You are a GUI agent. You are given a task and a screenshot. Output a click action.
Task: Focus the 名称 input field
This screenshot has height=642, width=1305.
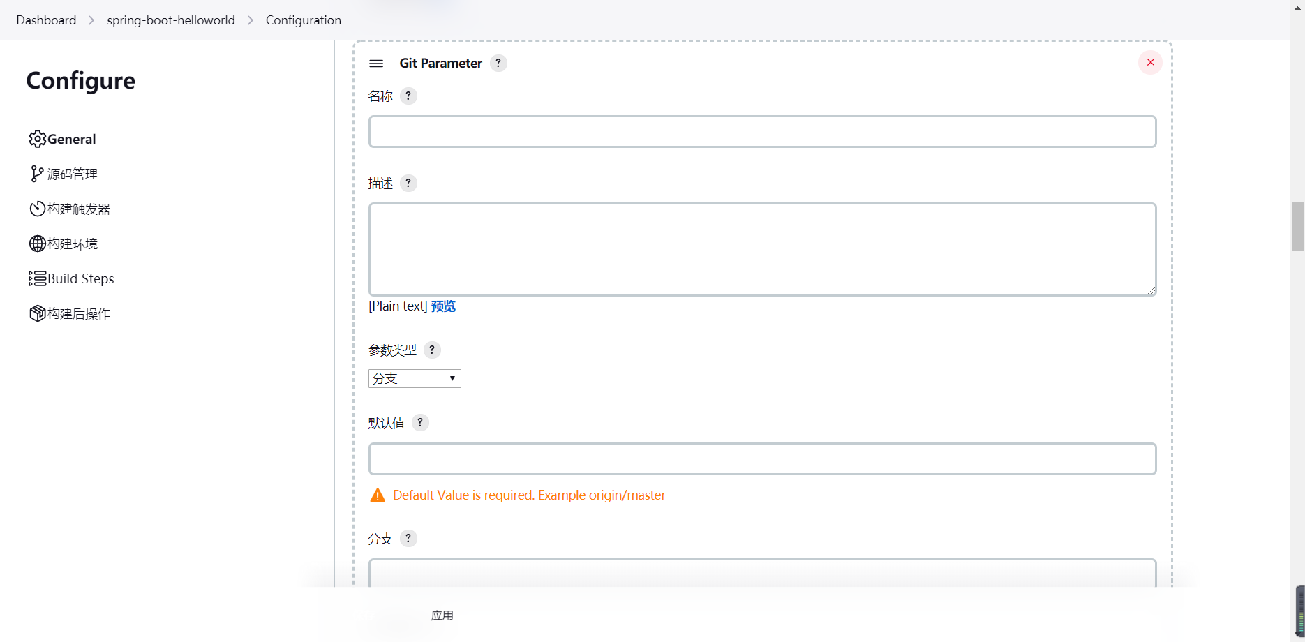[763, 131]
